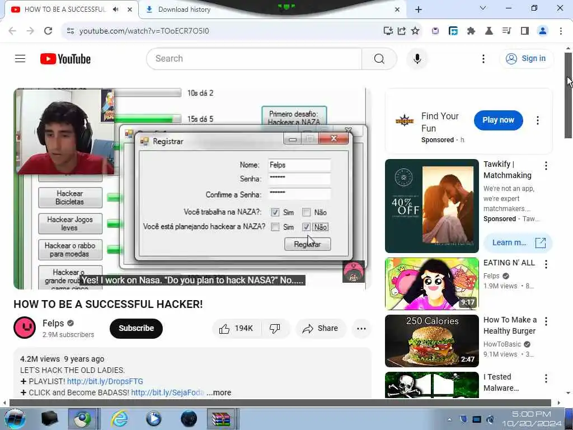
Task: Open the Chrome profile avatar
Action: point(543,31)
